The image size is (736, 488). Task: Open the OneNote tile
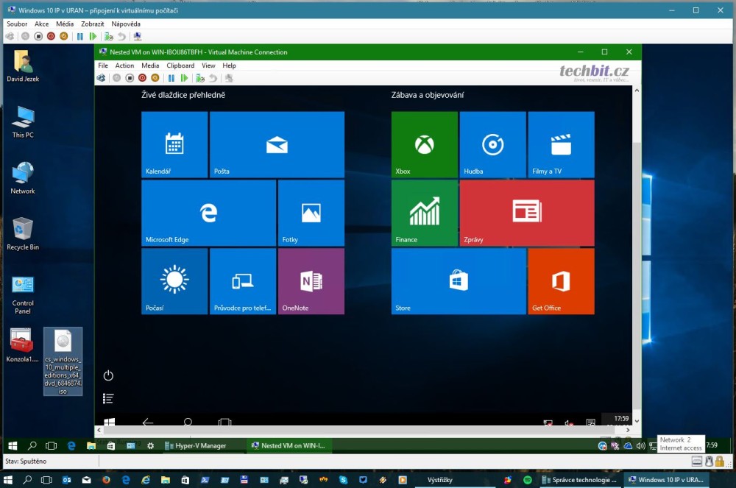click(311, 281)
